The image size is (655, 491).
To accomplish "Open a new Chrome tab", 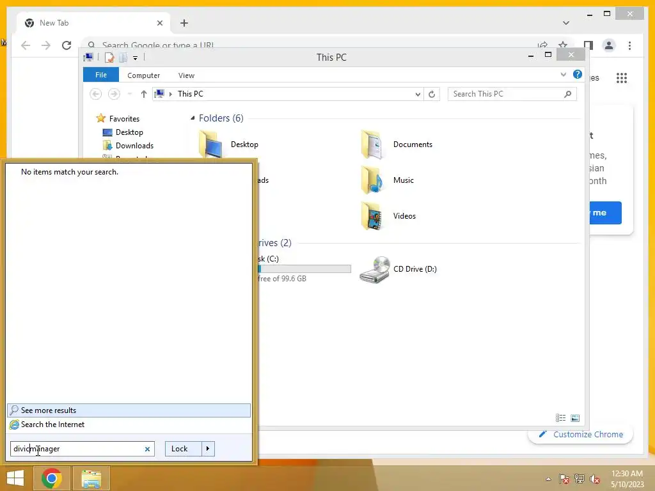I will pos(184,24).
